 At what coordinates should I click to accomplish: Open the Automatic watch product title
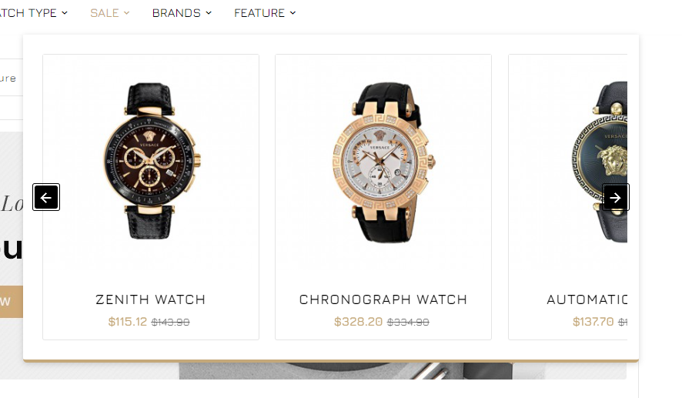[587, 299]
